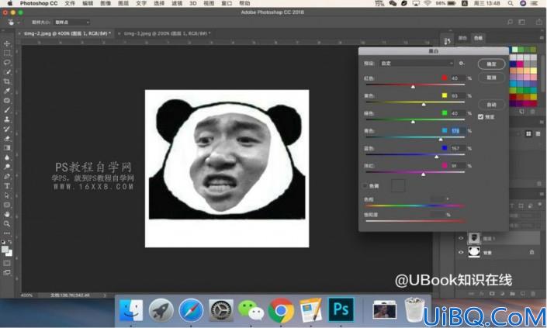Image resolution: width=547 pixels, height=328 pixels.
Task: Click the 自动 auto button
Action: point(491,105)
